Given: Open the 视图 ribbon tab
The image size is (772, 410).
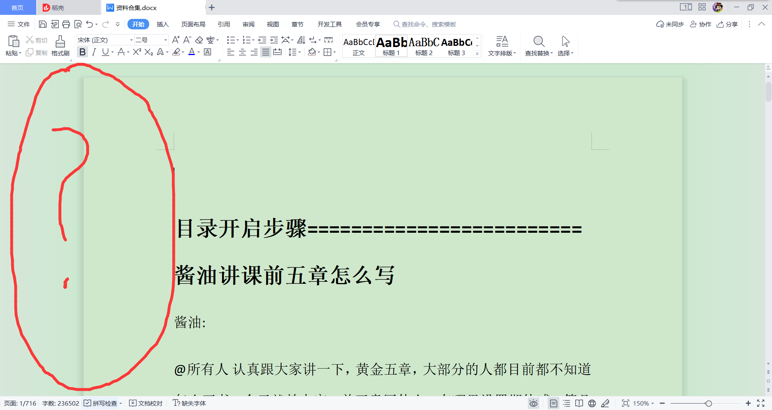Looking at the screenshot, I should tap(273, 24).
